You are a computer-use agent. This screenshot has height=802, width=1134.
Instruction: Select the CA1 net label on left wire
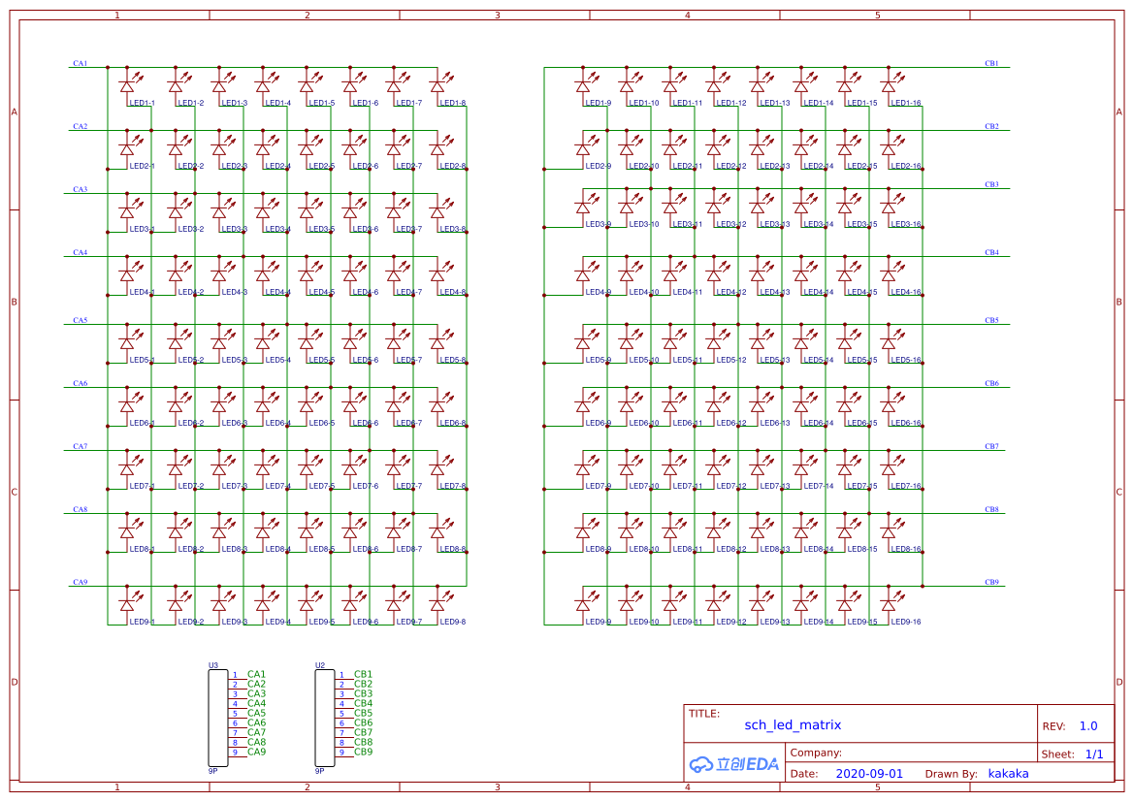[x=80, y=63]
